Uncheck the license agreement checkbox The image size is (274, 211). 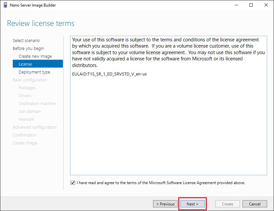pos(72,183)
